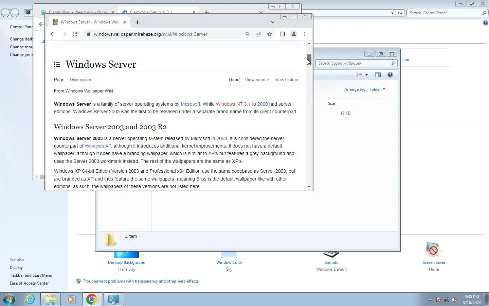This screenshot has height=306, width=489.
Task: Open tab search chevron in back Chrome window
Action: (x=260, y=12)
